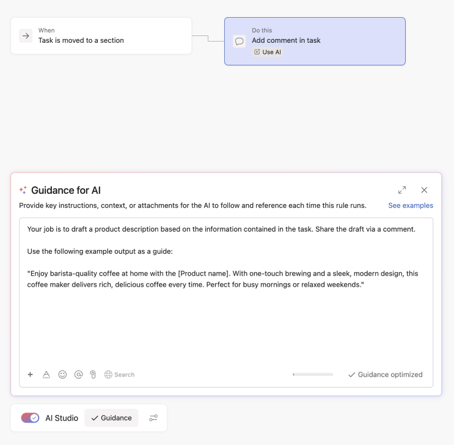Expand the Guidance for AI panel

[402, 191]
